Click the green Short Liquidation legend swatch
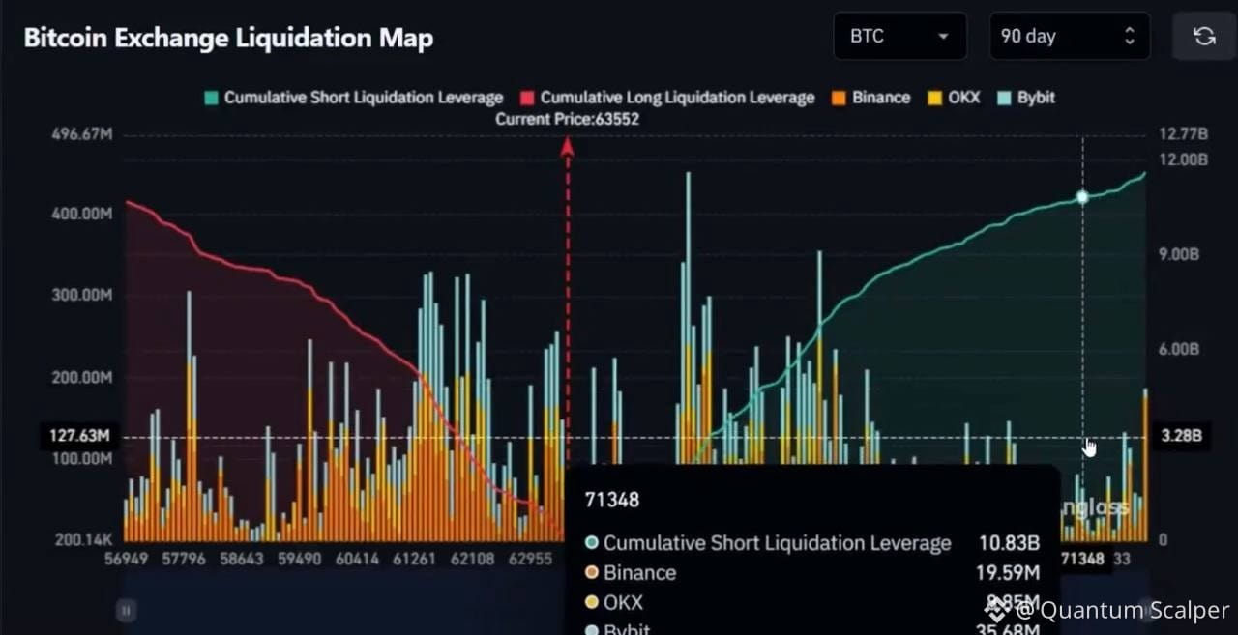Image resolution: width=1238 pixels, height=635 pixels. [211, 98]
